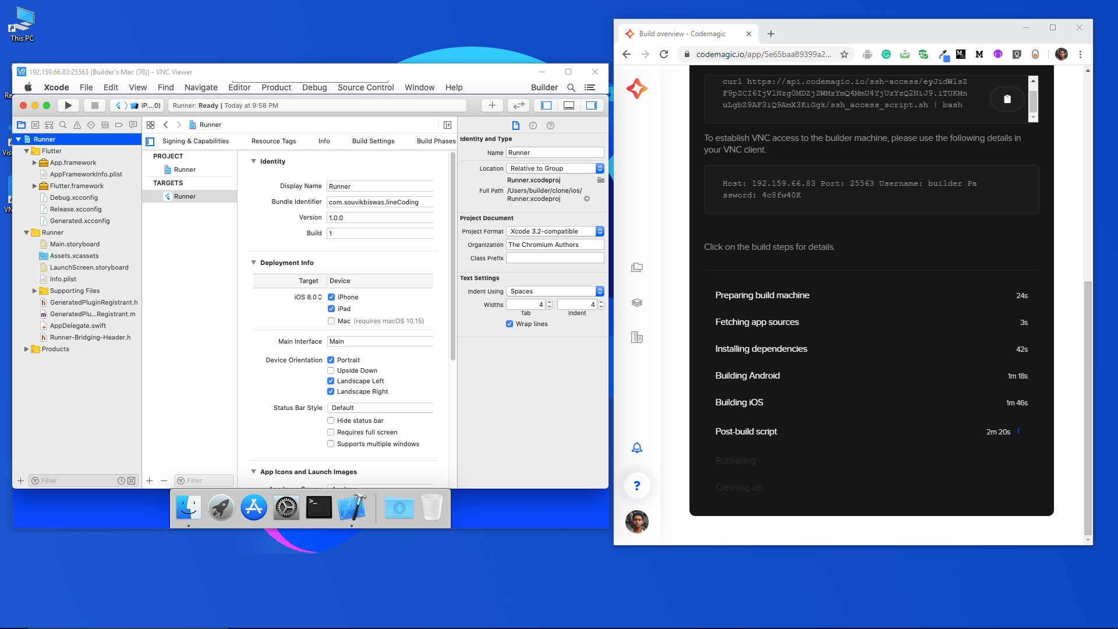Collapse the Identity section triangle
The height and width of the screenshot is (629, 1118).
[253, 161]
